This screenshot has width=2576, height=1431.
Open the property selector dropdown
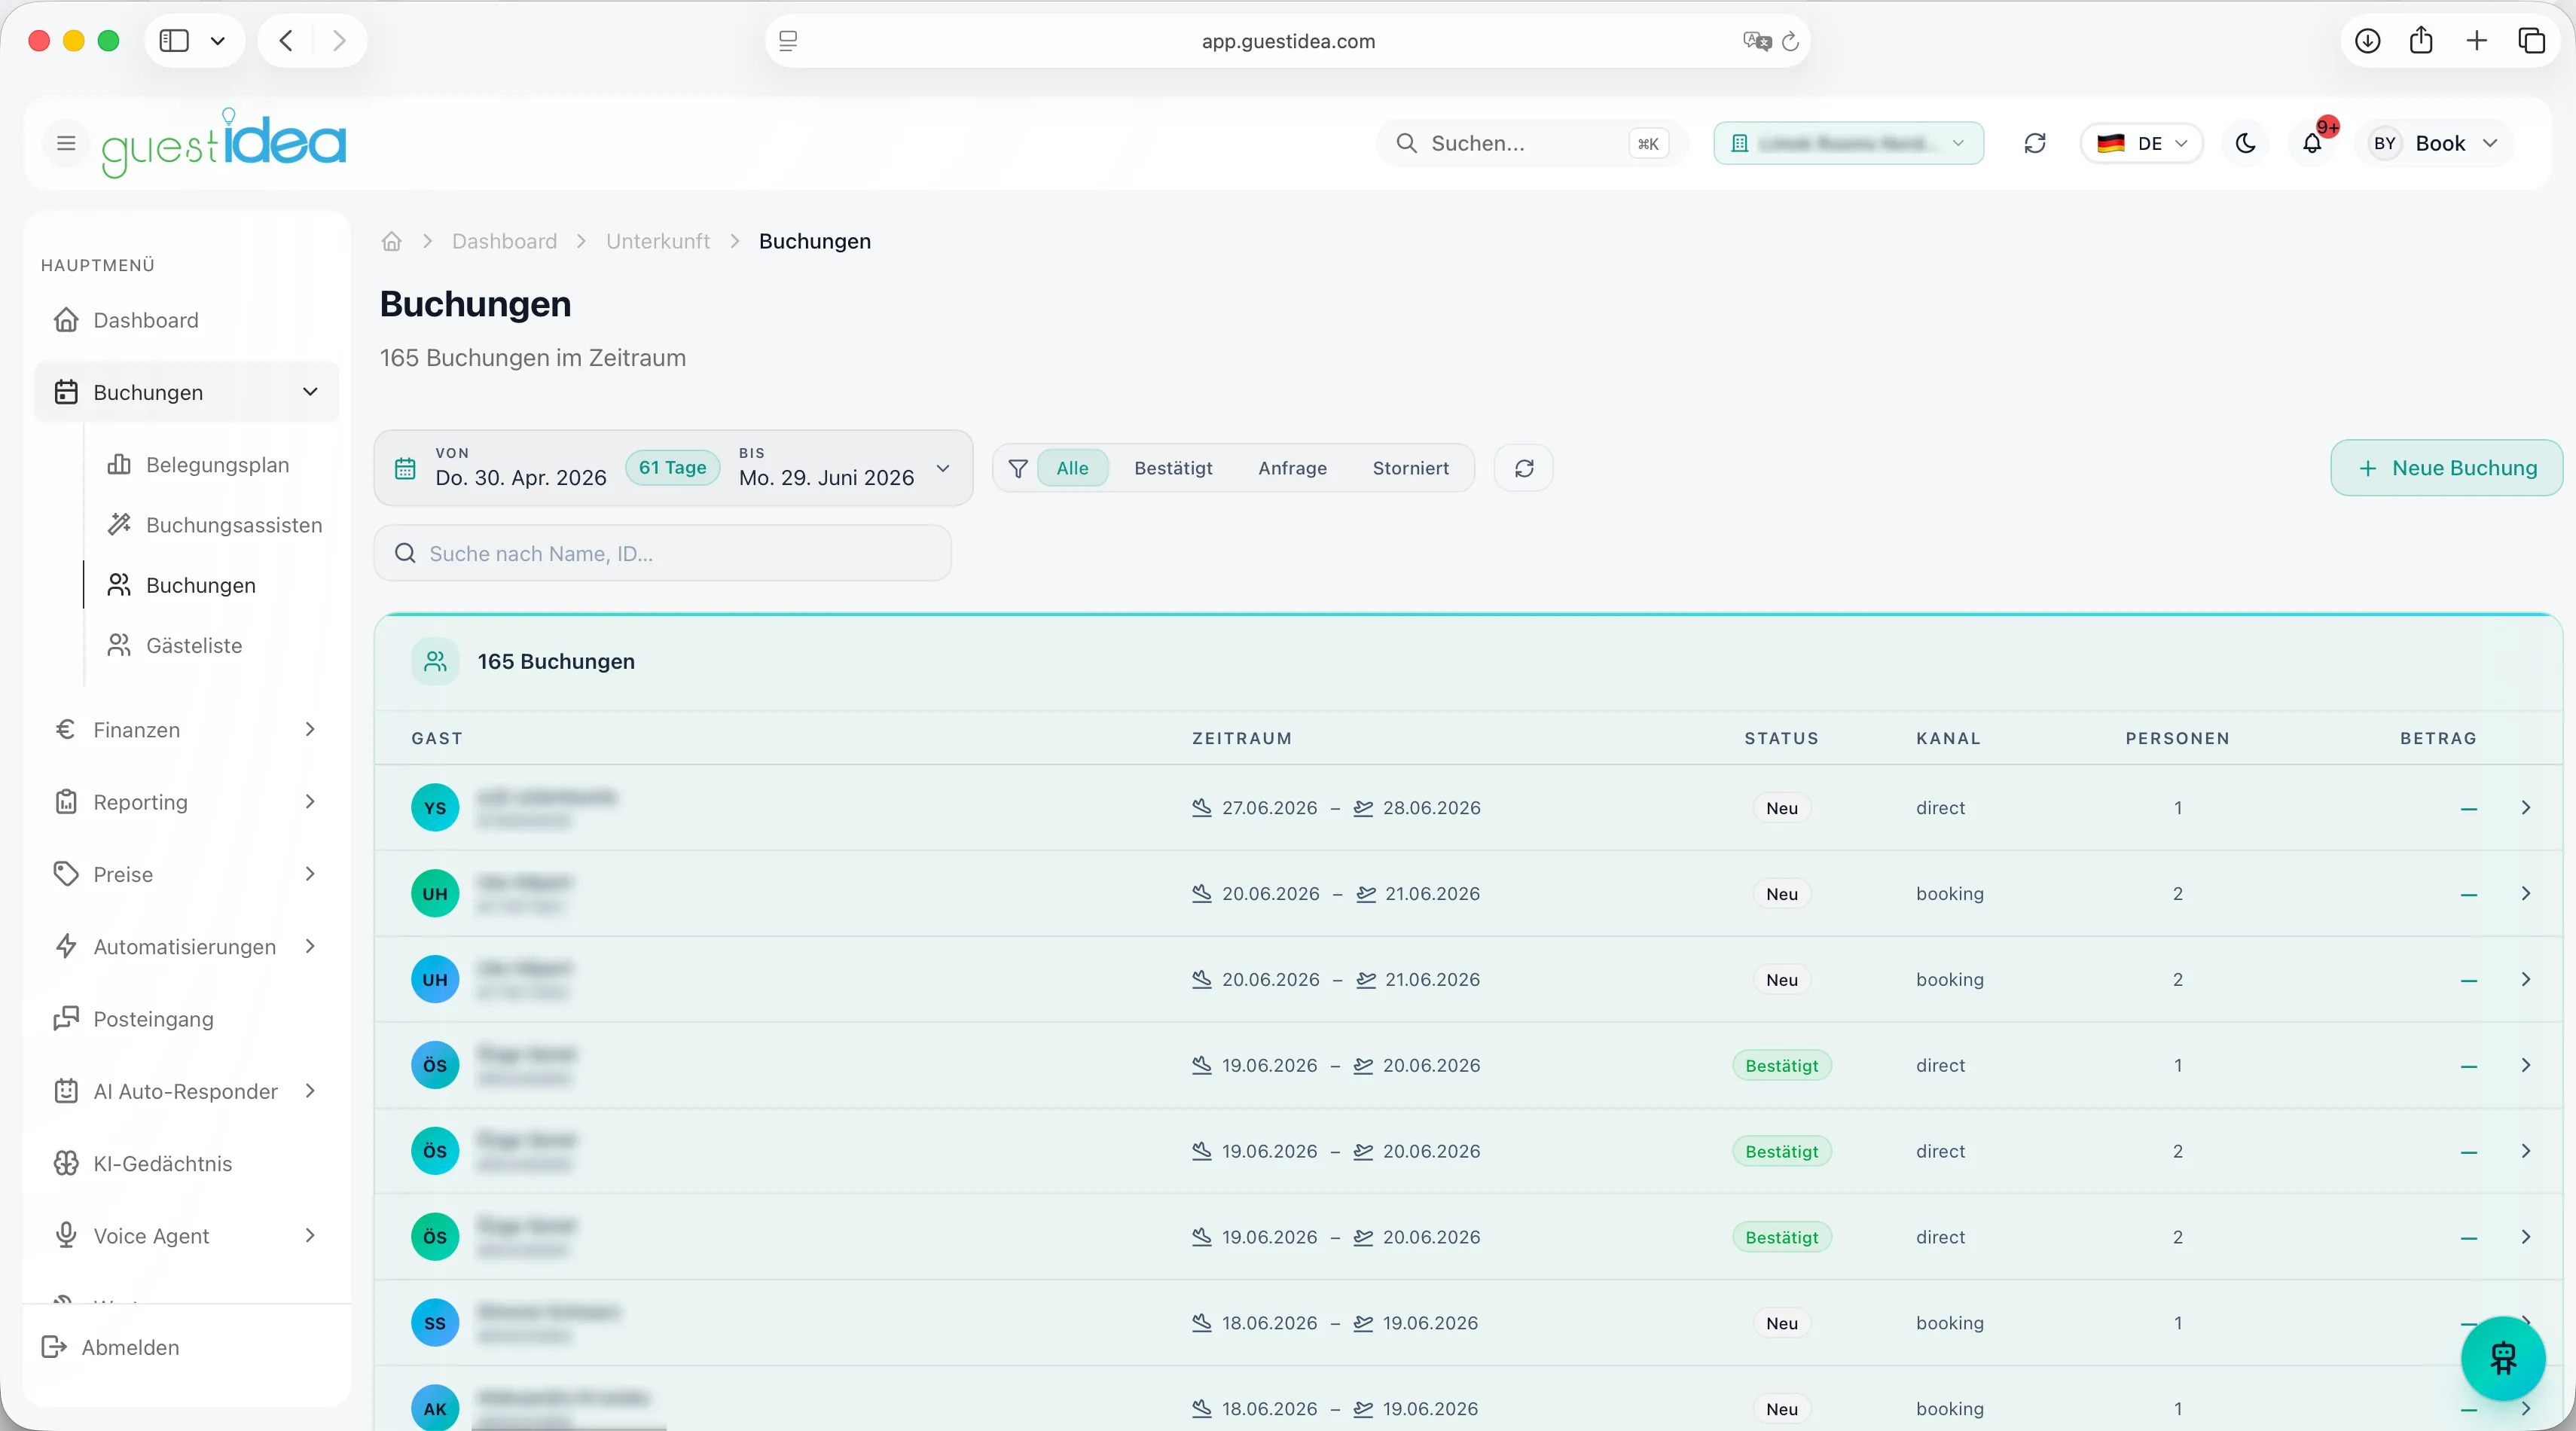[1848, 143]
